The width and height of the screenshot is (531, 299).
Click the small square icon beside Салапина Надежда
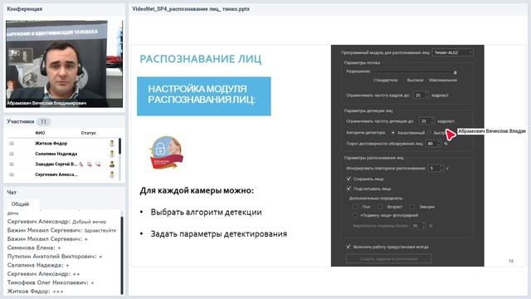click(12, 154)
